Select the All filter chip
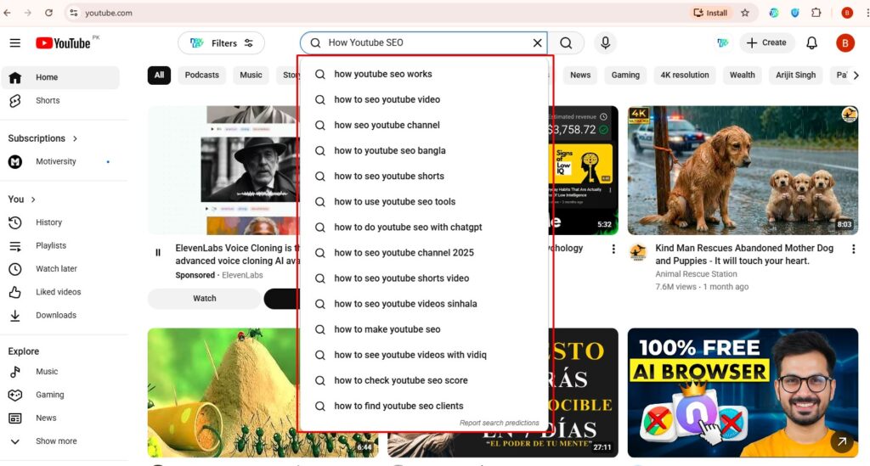870x466 pixels. click(159, 75)
